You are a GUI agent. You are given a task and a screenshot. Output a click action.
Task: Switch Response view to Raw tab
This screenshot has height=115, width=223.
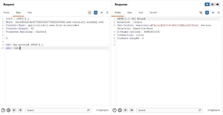(x=130, y=13)
